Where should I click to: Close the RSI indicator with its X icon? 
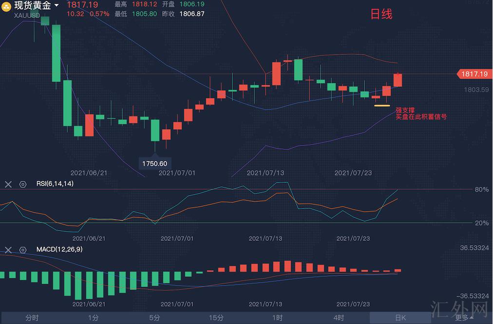click(x=8, y=184)
